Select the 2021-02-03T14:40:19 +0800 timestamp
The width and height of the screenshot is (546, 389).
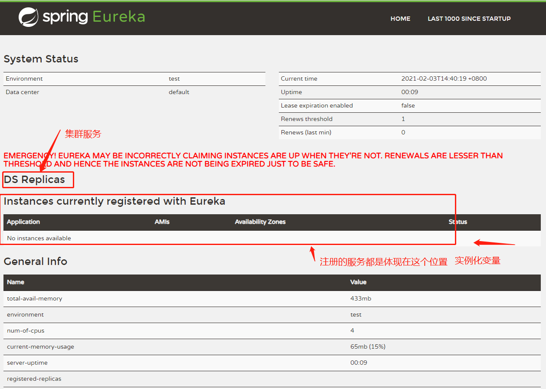coord(444,78)
